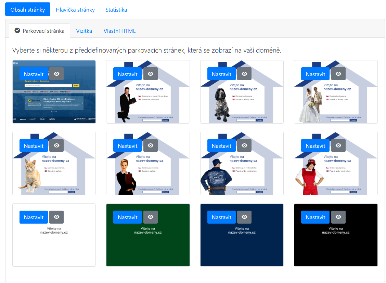
Task: Select the Vizitka sub-tab
Action: (84, 31)
